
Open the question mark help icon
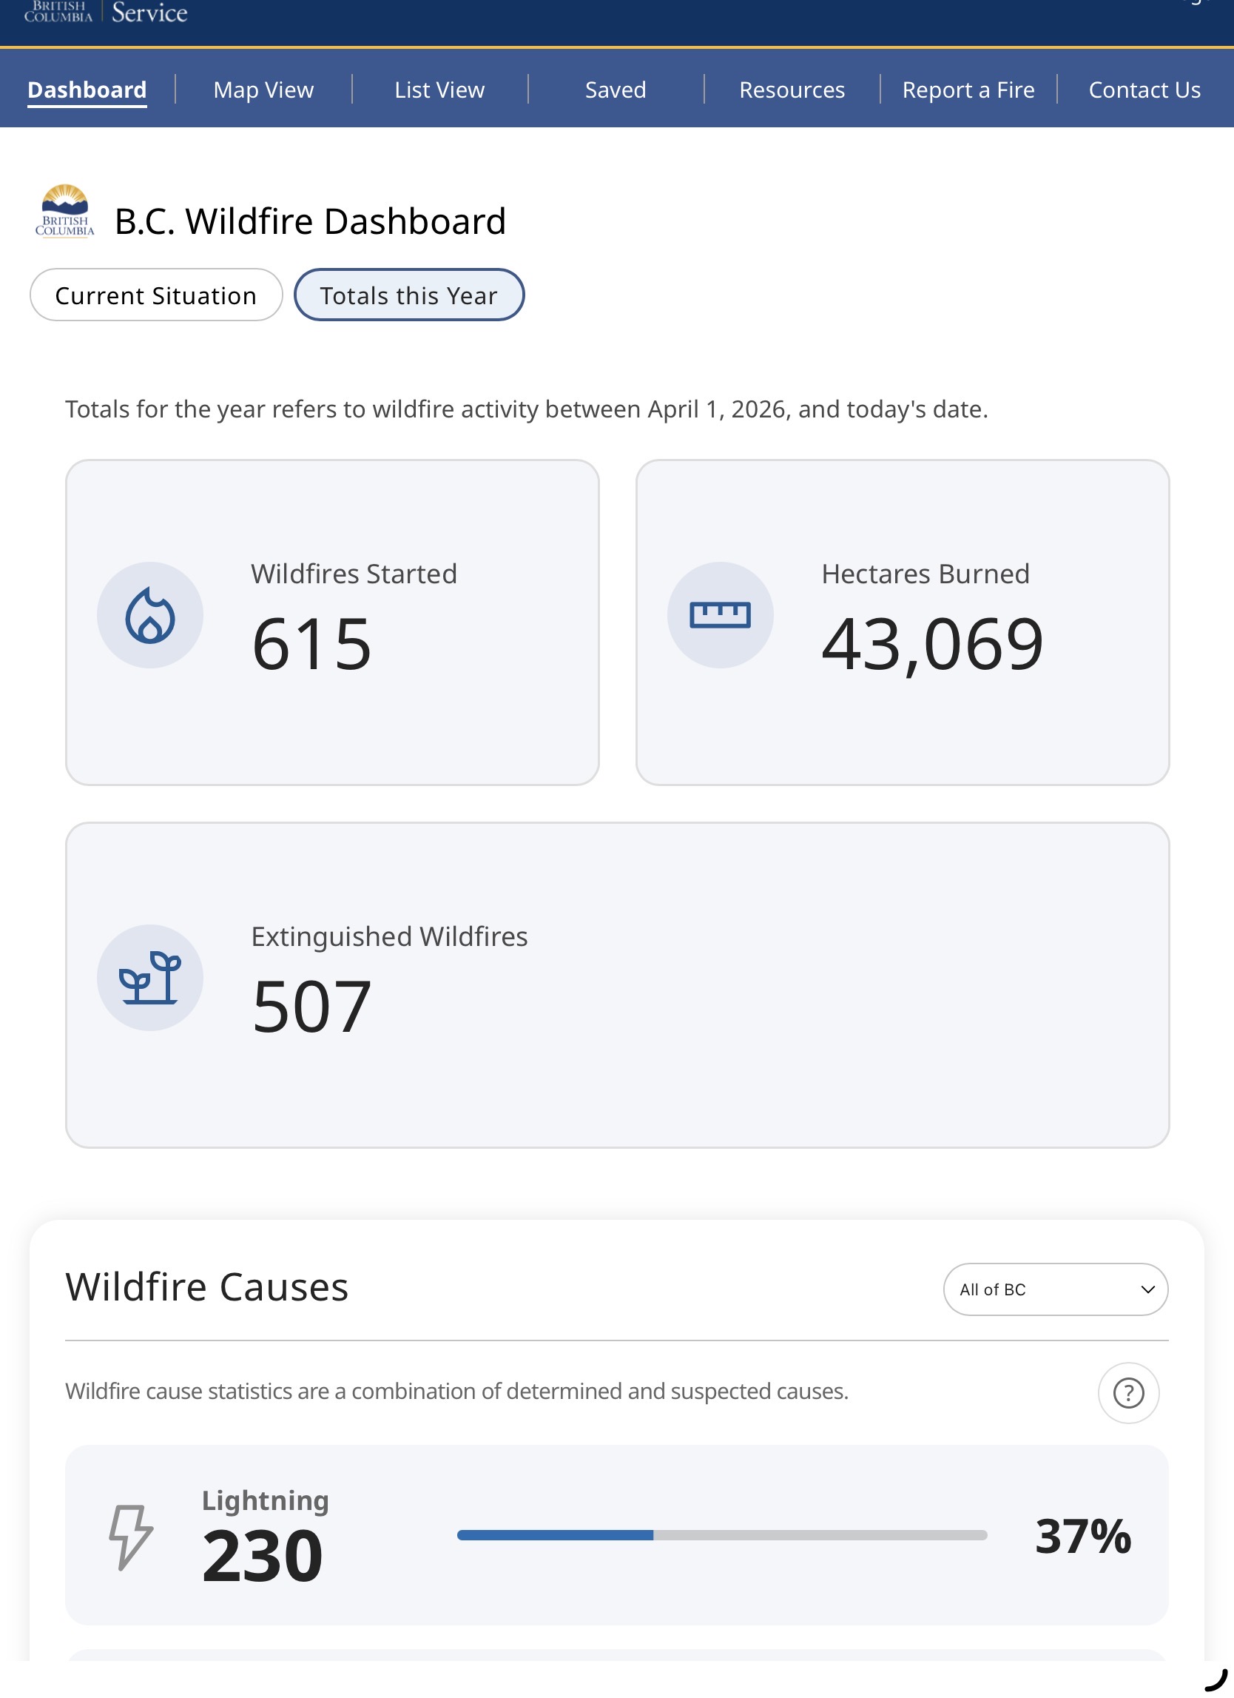1127,1392
